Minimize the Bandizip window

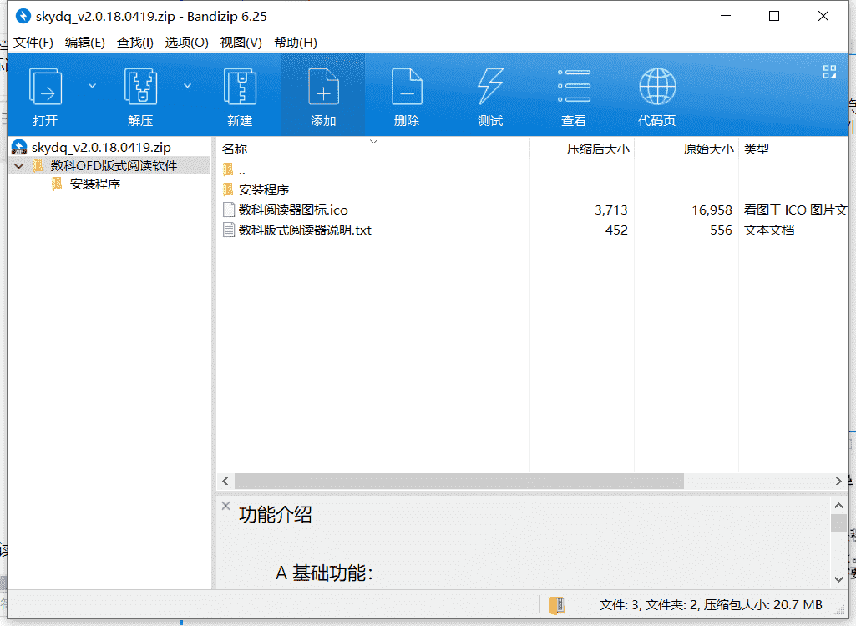726,16
